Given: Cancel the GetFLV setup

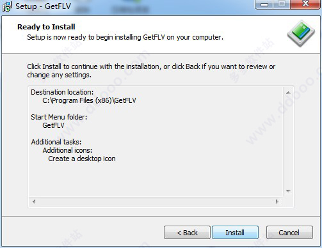Looking at the screenshot, I should pos(289,233).
